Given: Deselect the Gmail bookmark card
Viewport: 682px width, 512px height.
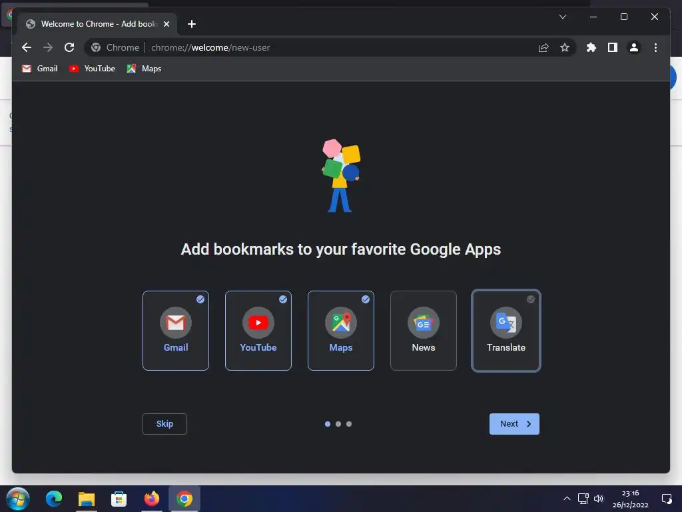Looking at the screenshot, I should (x=176, y=331).
